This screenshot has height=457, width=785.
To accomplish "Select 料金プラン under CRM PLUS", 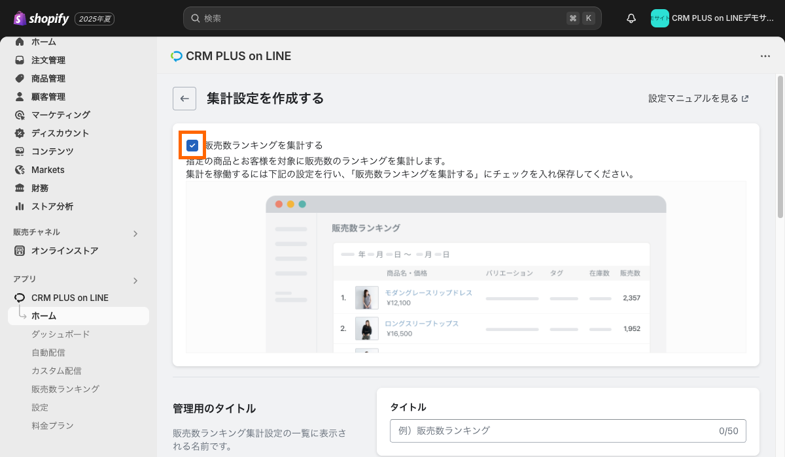I will tap(52, 426).
